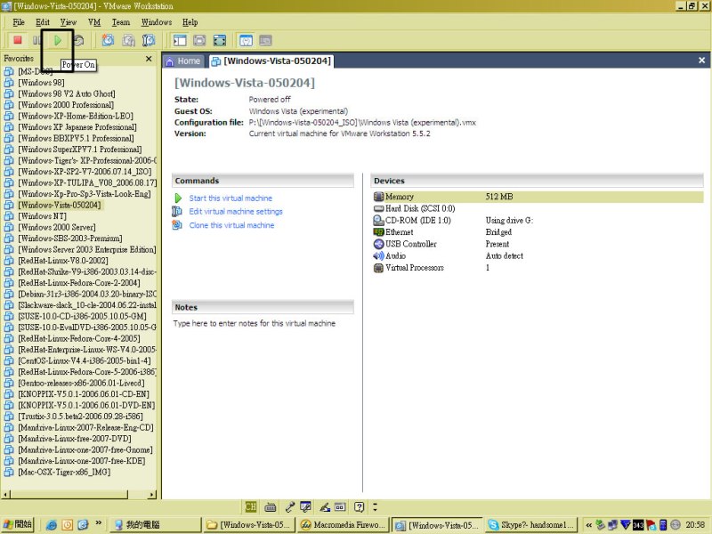The width and height of the screenshot is (712, 534).
Task: Select [RedHat-Linux-V8.0-2002] favorite
Action: point(62,260)
